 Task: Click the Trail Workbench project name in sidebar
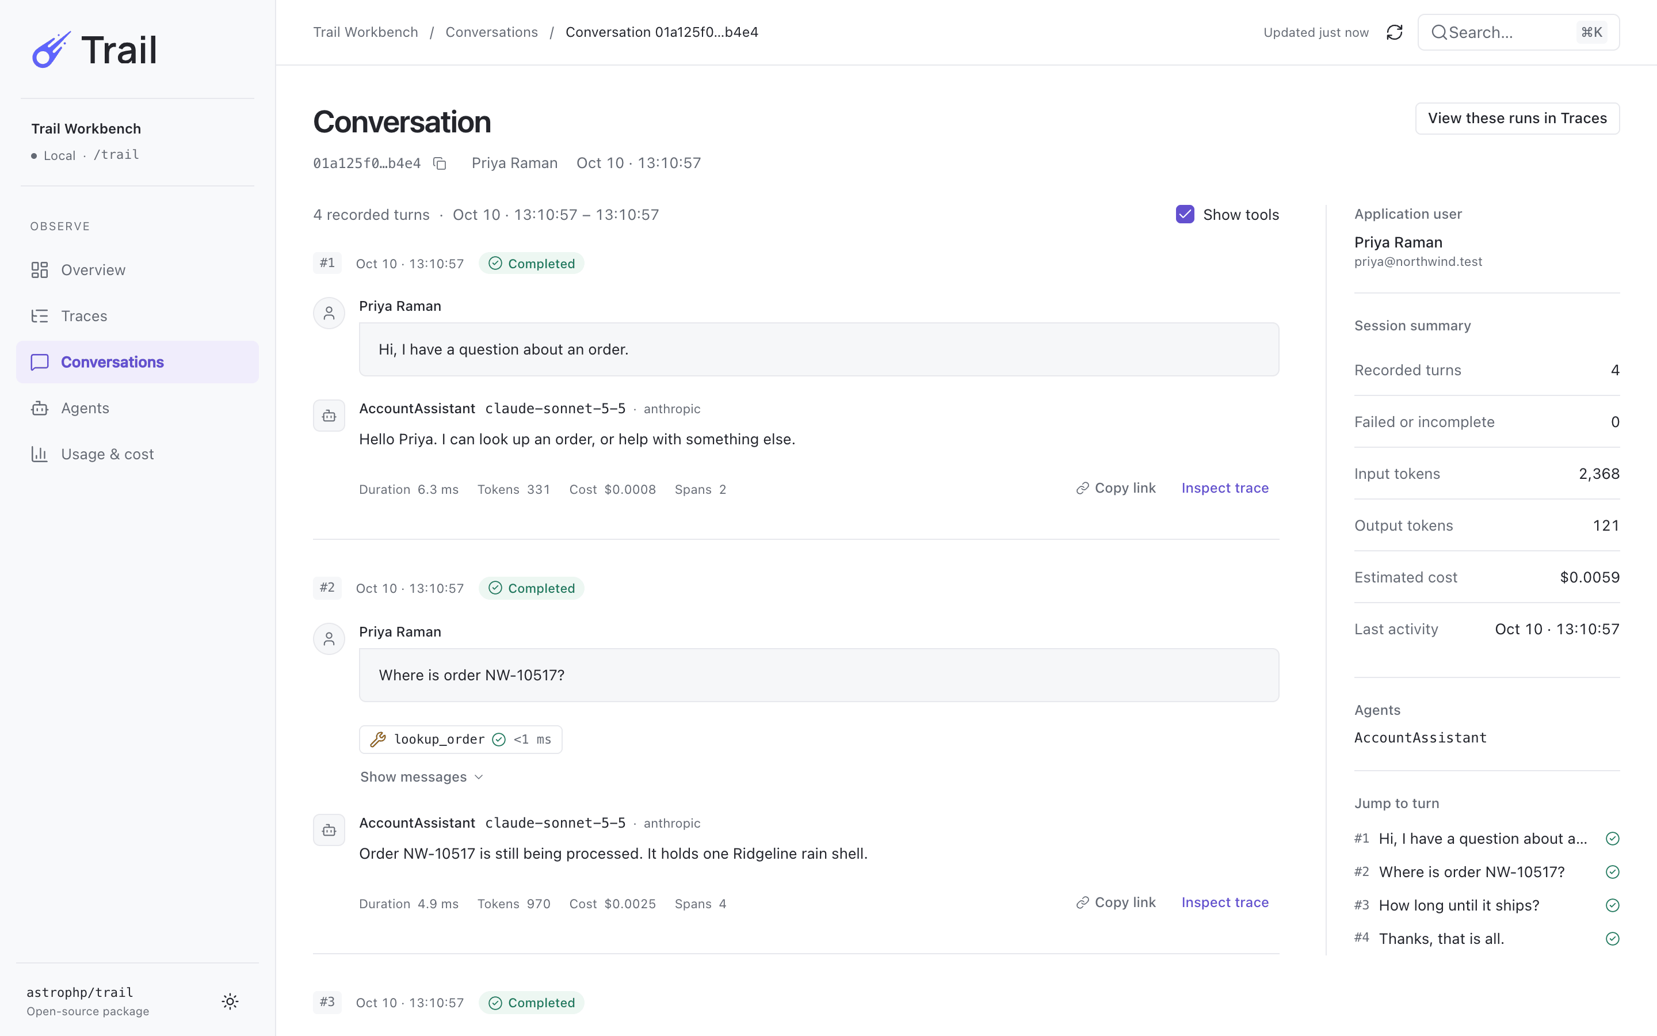pos(86,129)
